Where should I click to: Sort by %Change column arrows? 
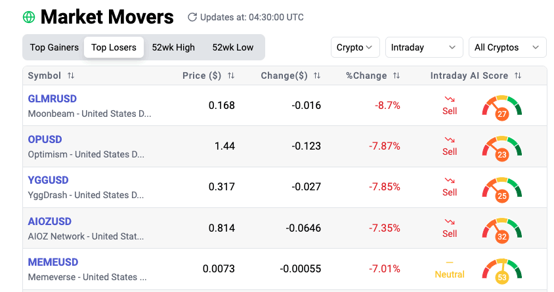(x=396, y=76)
